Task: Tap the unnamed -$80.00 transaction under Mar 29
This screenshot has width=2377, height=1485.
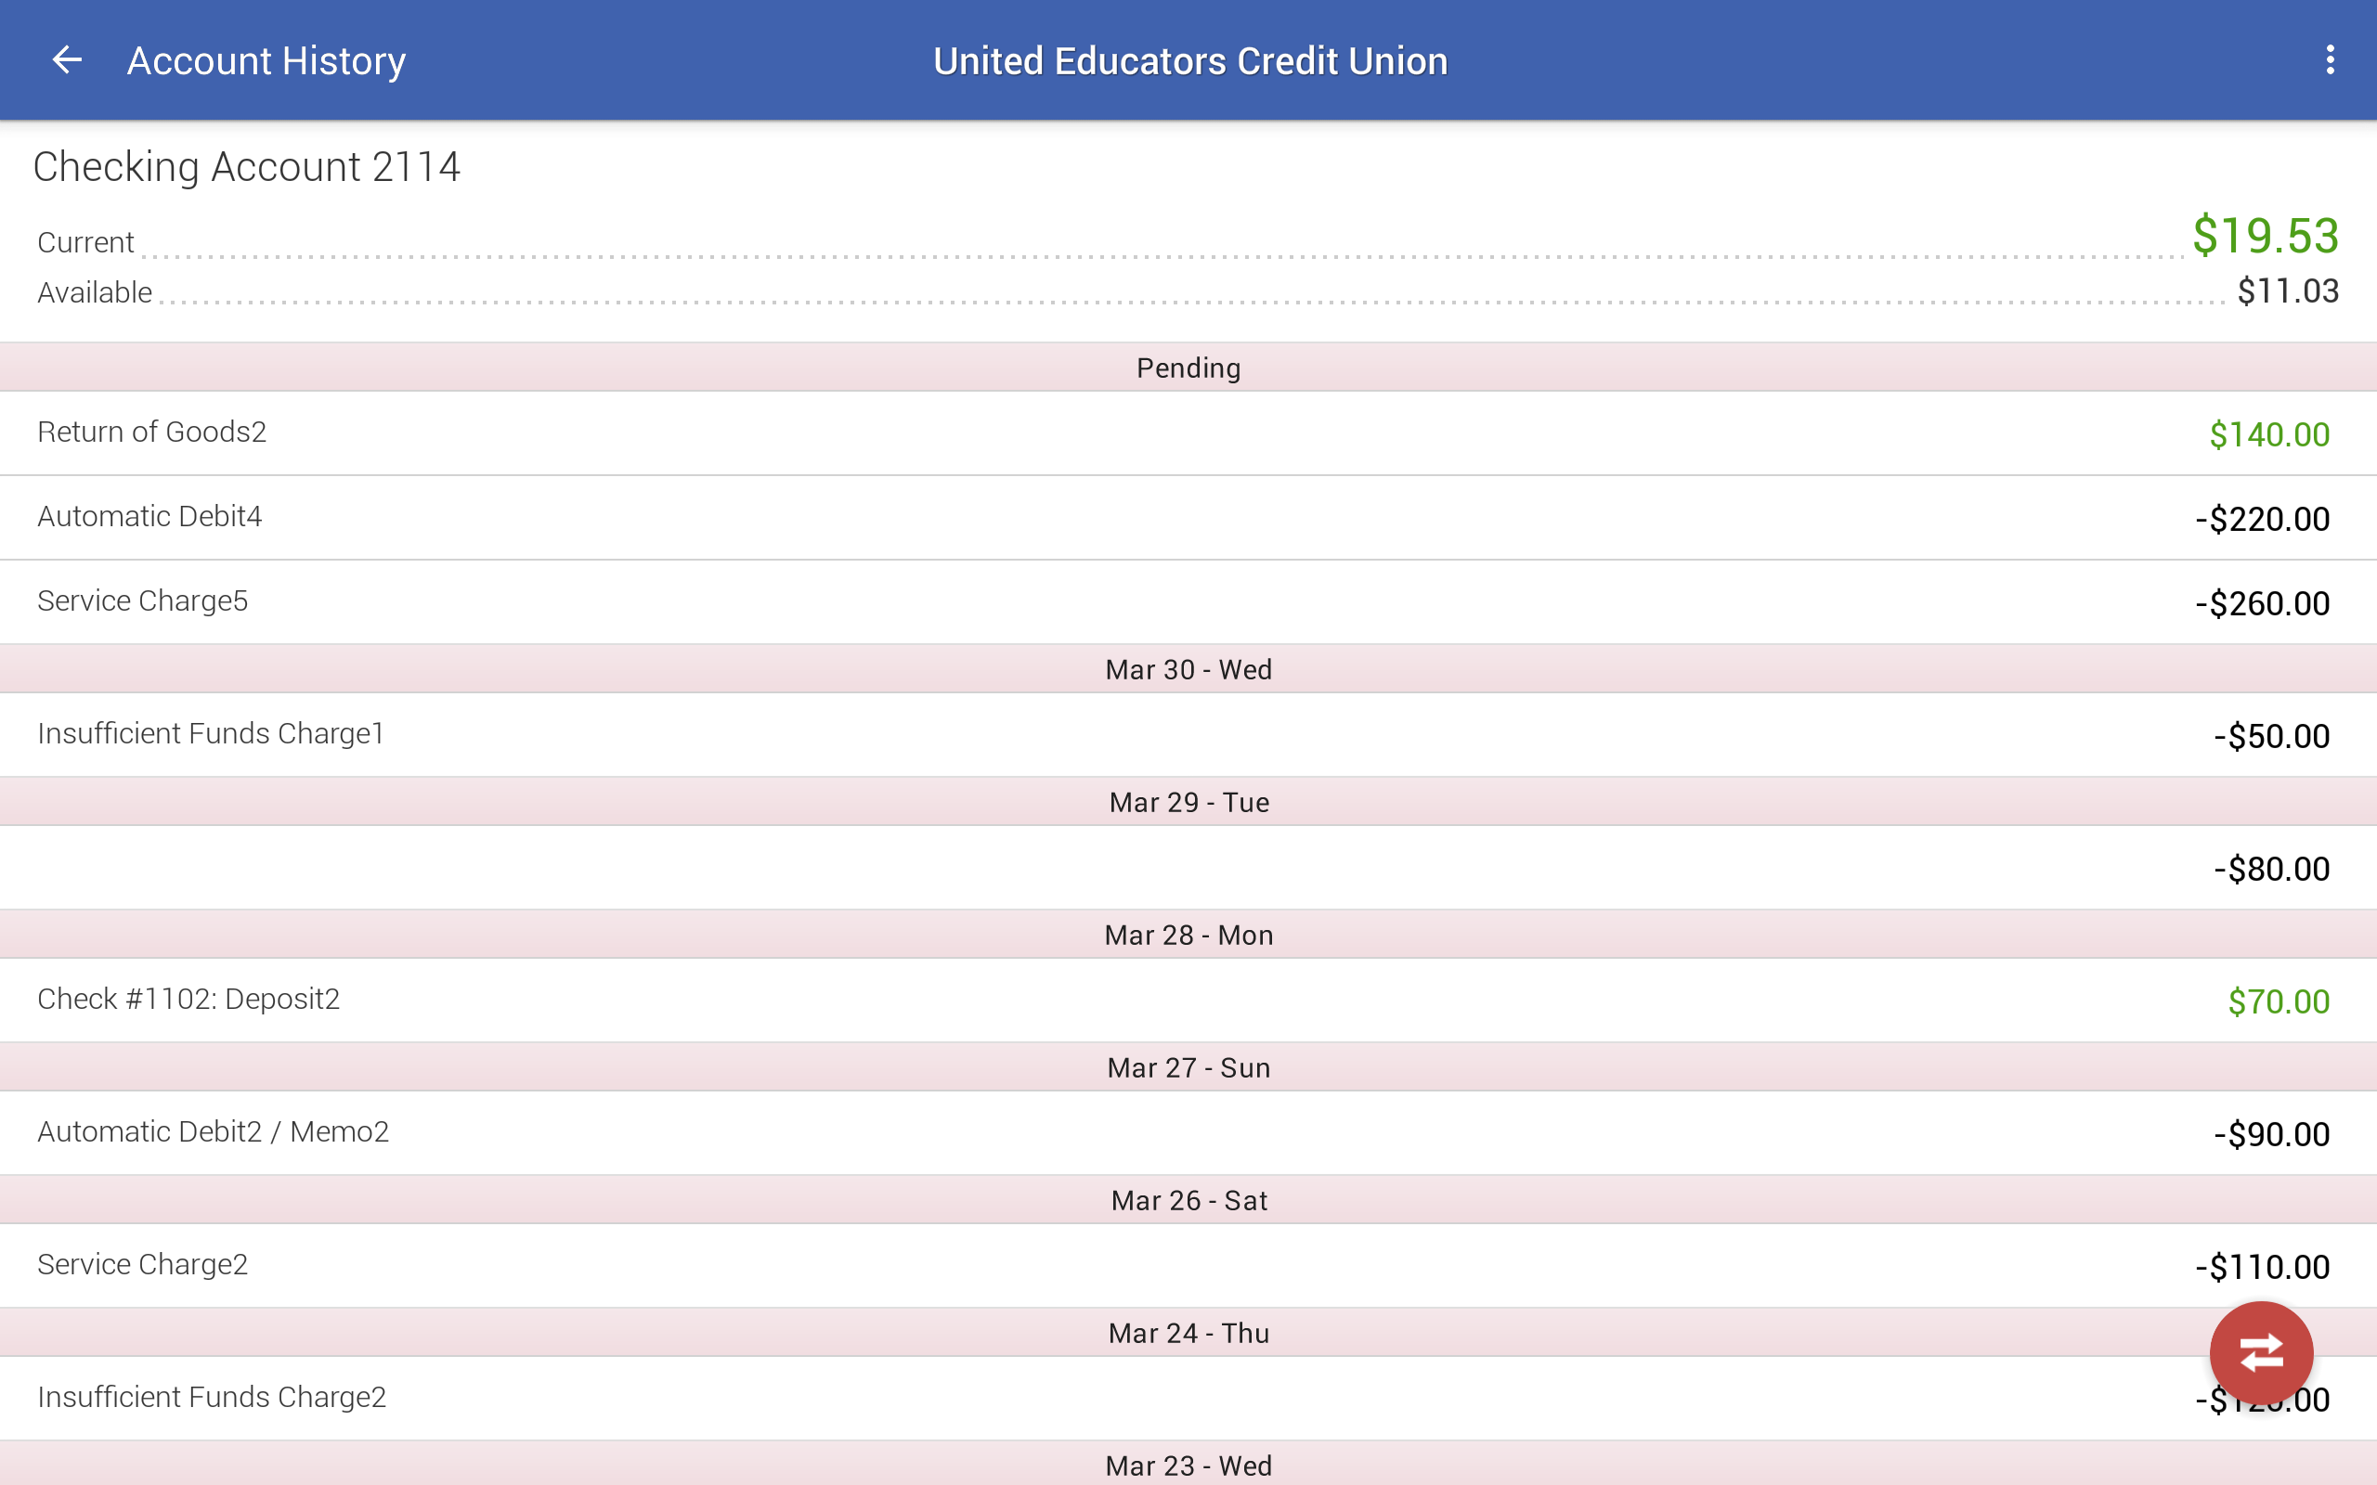Action: (1188, 867)
